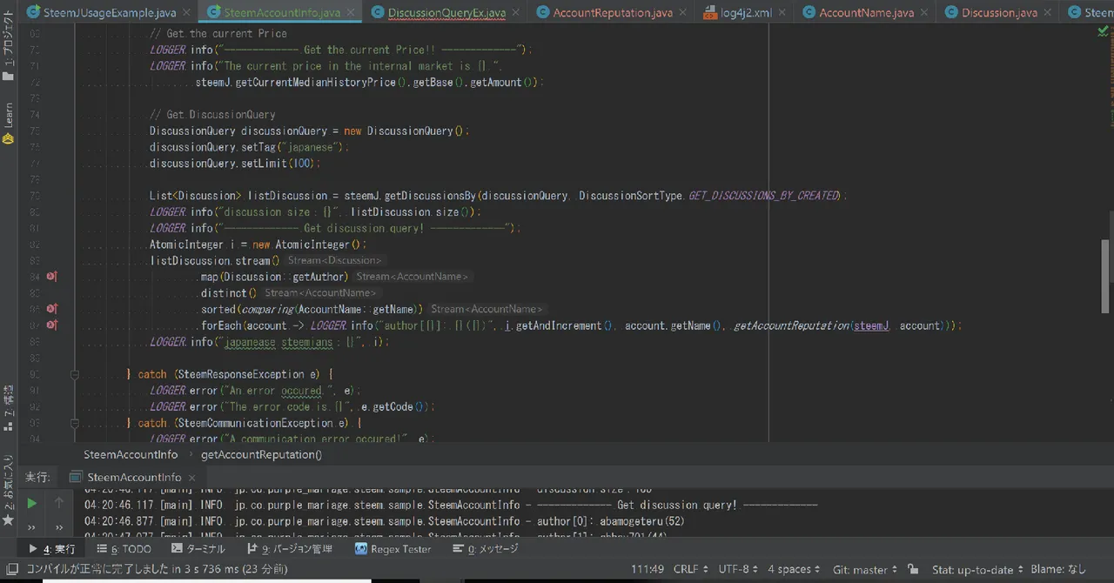This screenshot has width=1114, height=583.
Task: Open the AccountName.java tab
Action: [x=866, y=12]
